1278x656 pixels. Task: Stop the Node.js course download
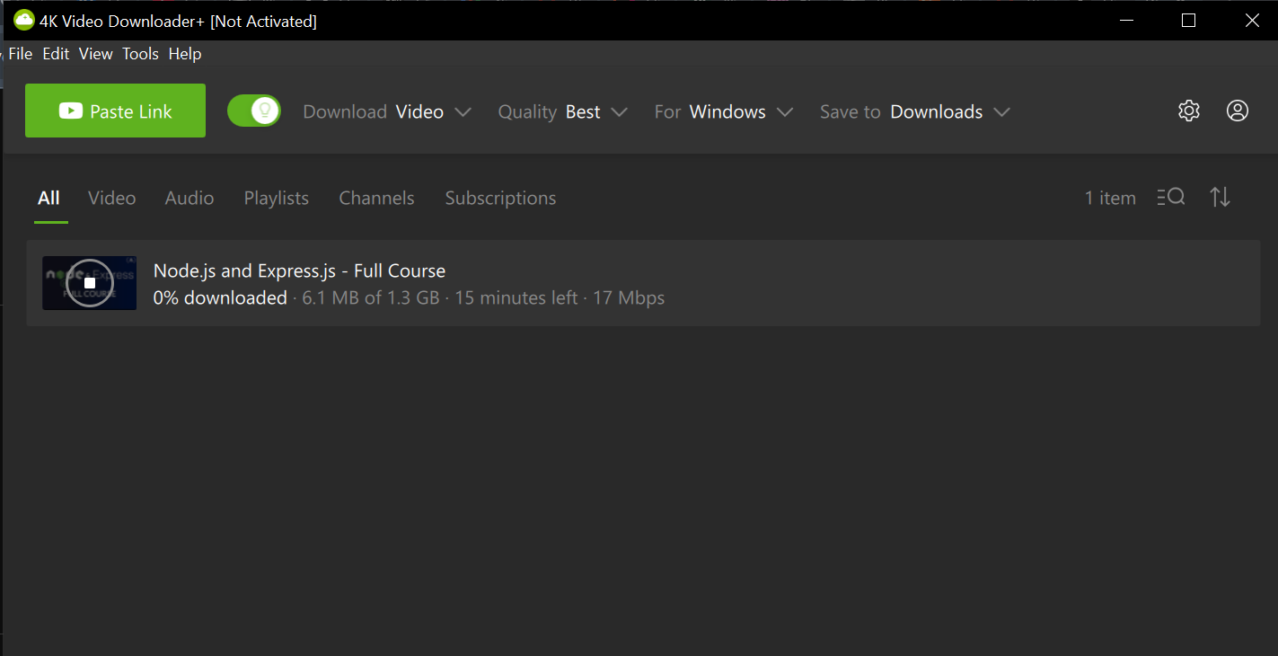click(90, 283)
